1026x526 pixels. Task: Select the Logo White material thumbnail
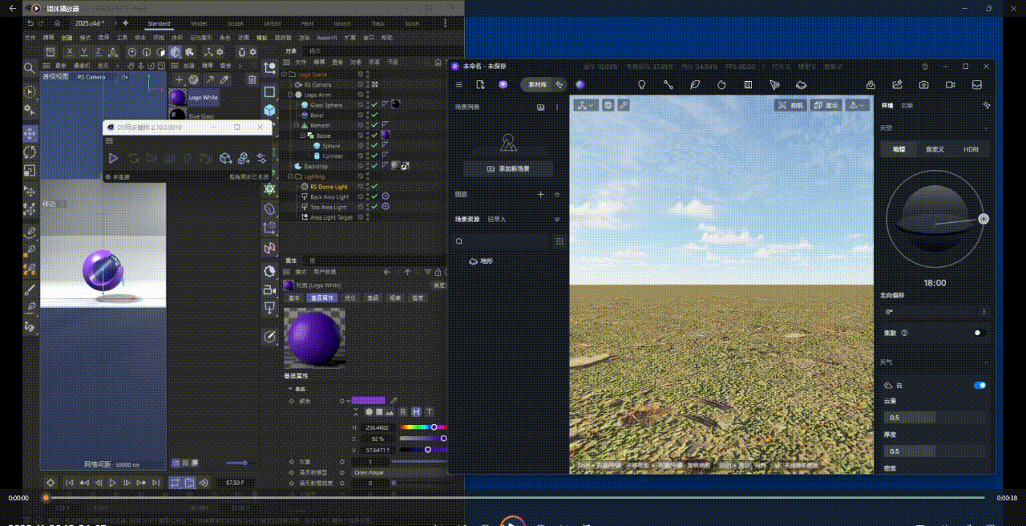coord(178,97)
